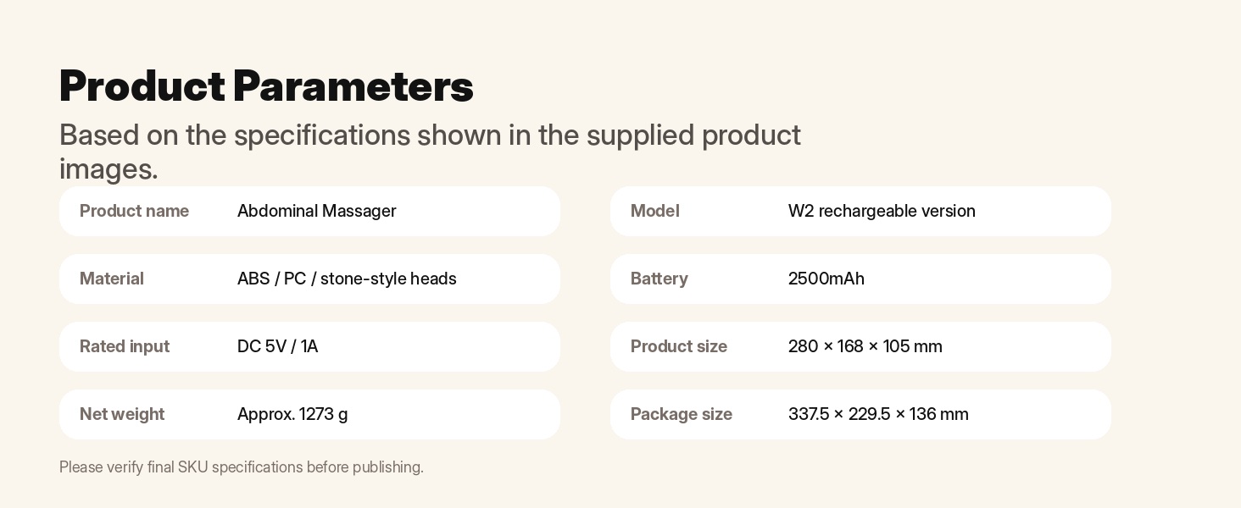Click the 337.5 × 229.5 × 136 mm value
Viewport: 1241px width, 508px height.
coord(878,414)
